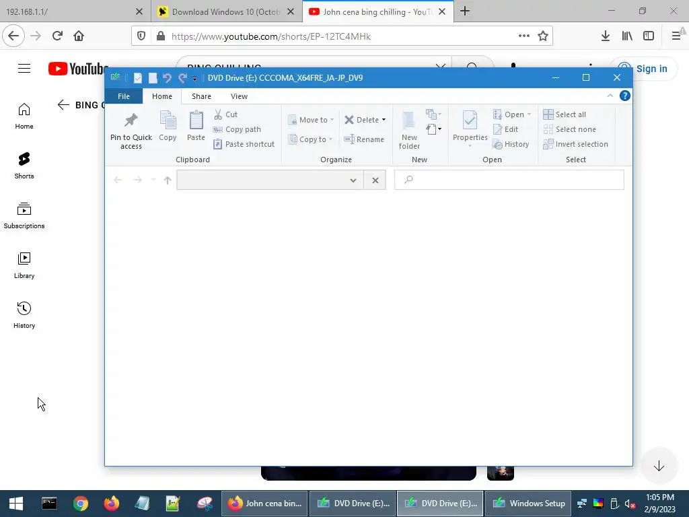Click the next Short down arrow button
Screen dimensions: 689x517
(x=658, y=466)
